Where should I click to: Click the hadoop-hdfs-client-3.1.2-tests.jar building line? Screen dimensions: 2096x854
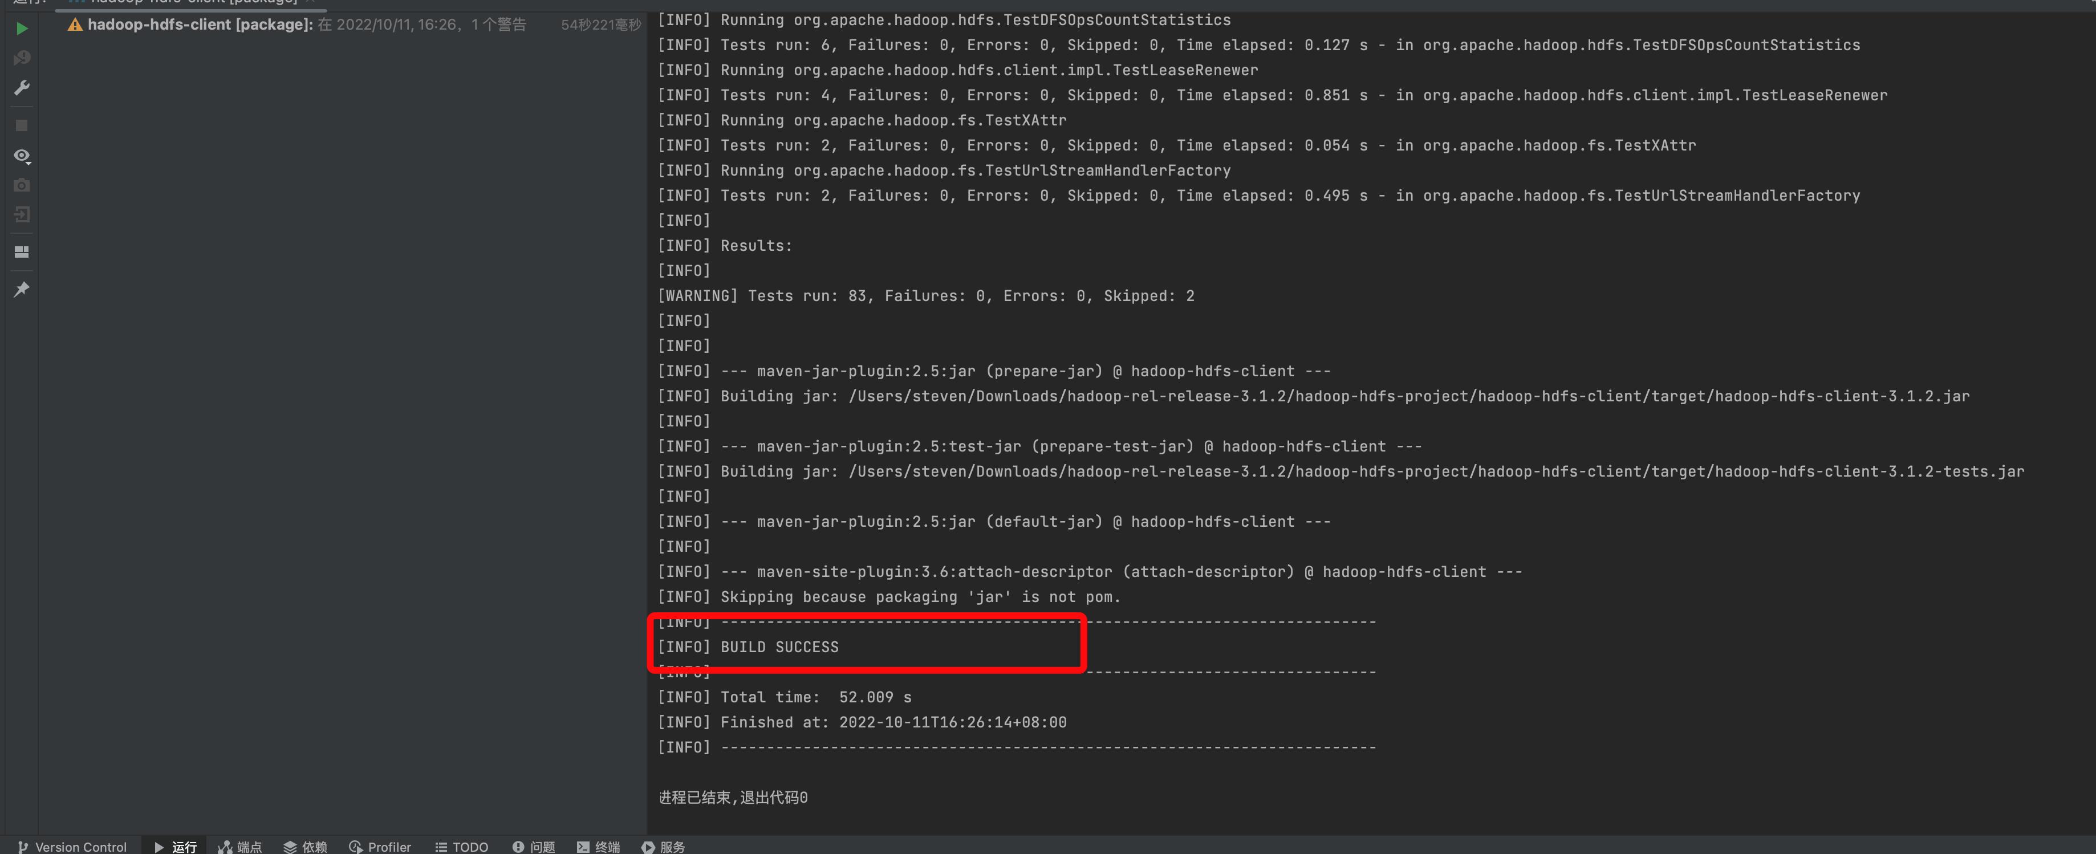click(x=1341, y=471)
